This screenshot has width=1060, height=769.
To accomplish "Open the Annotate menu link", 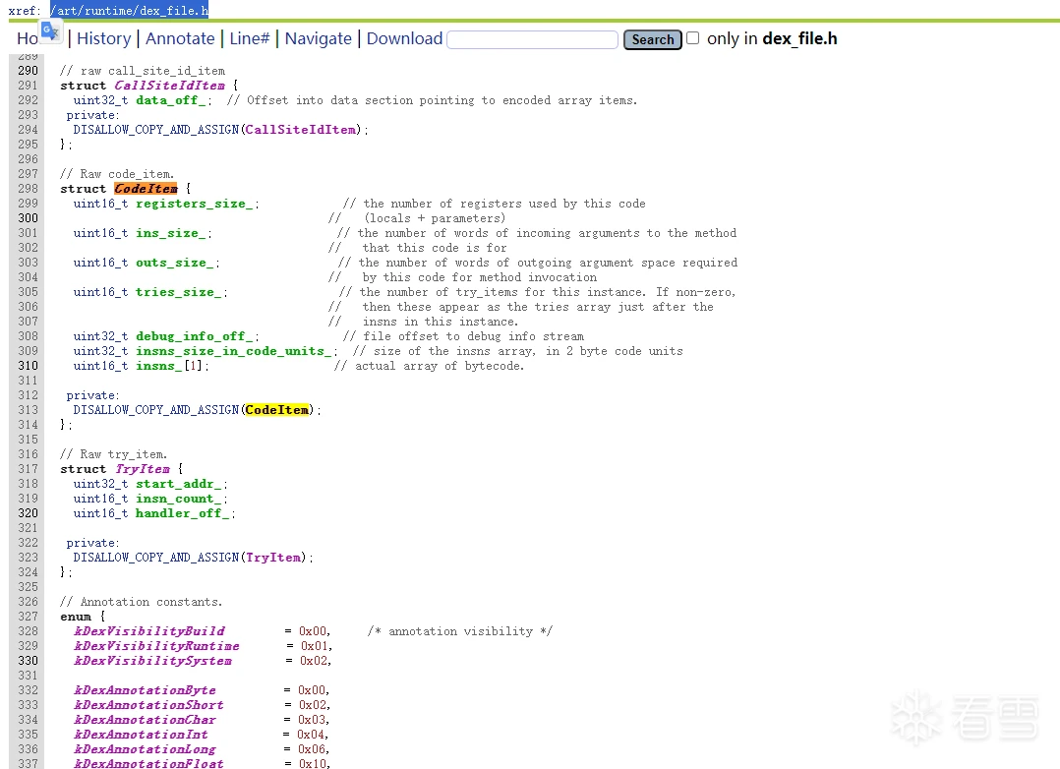I will click(180, 38).
